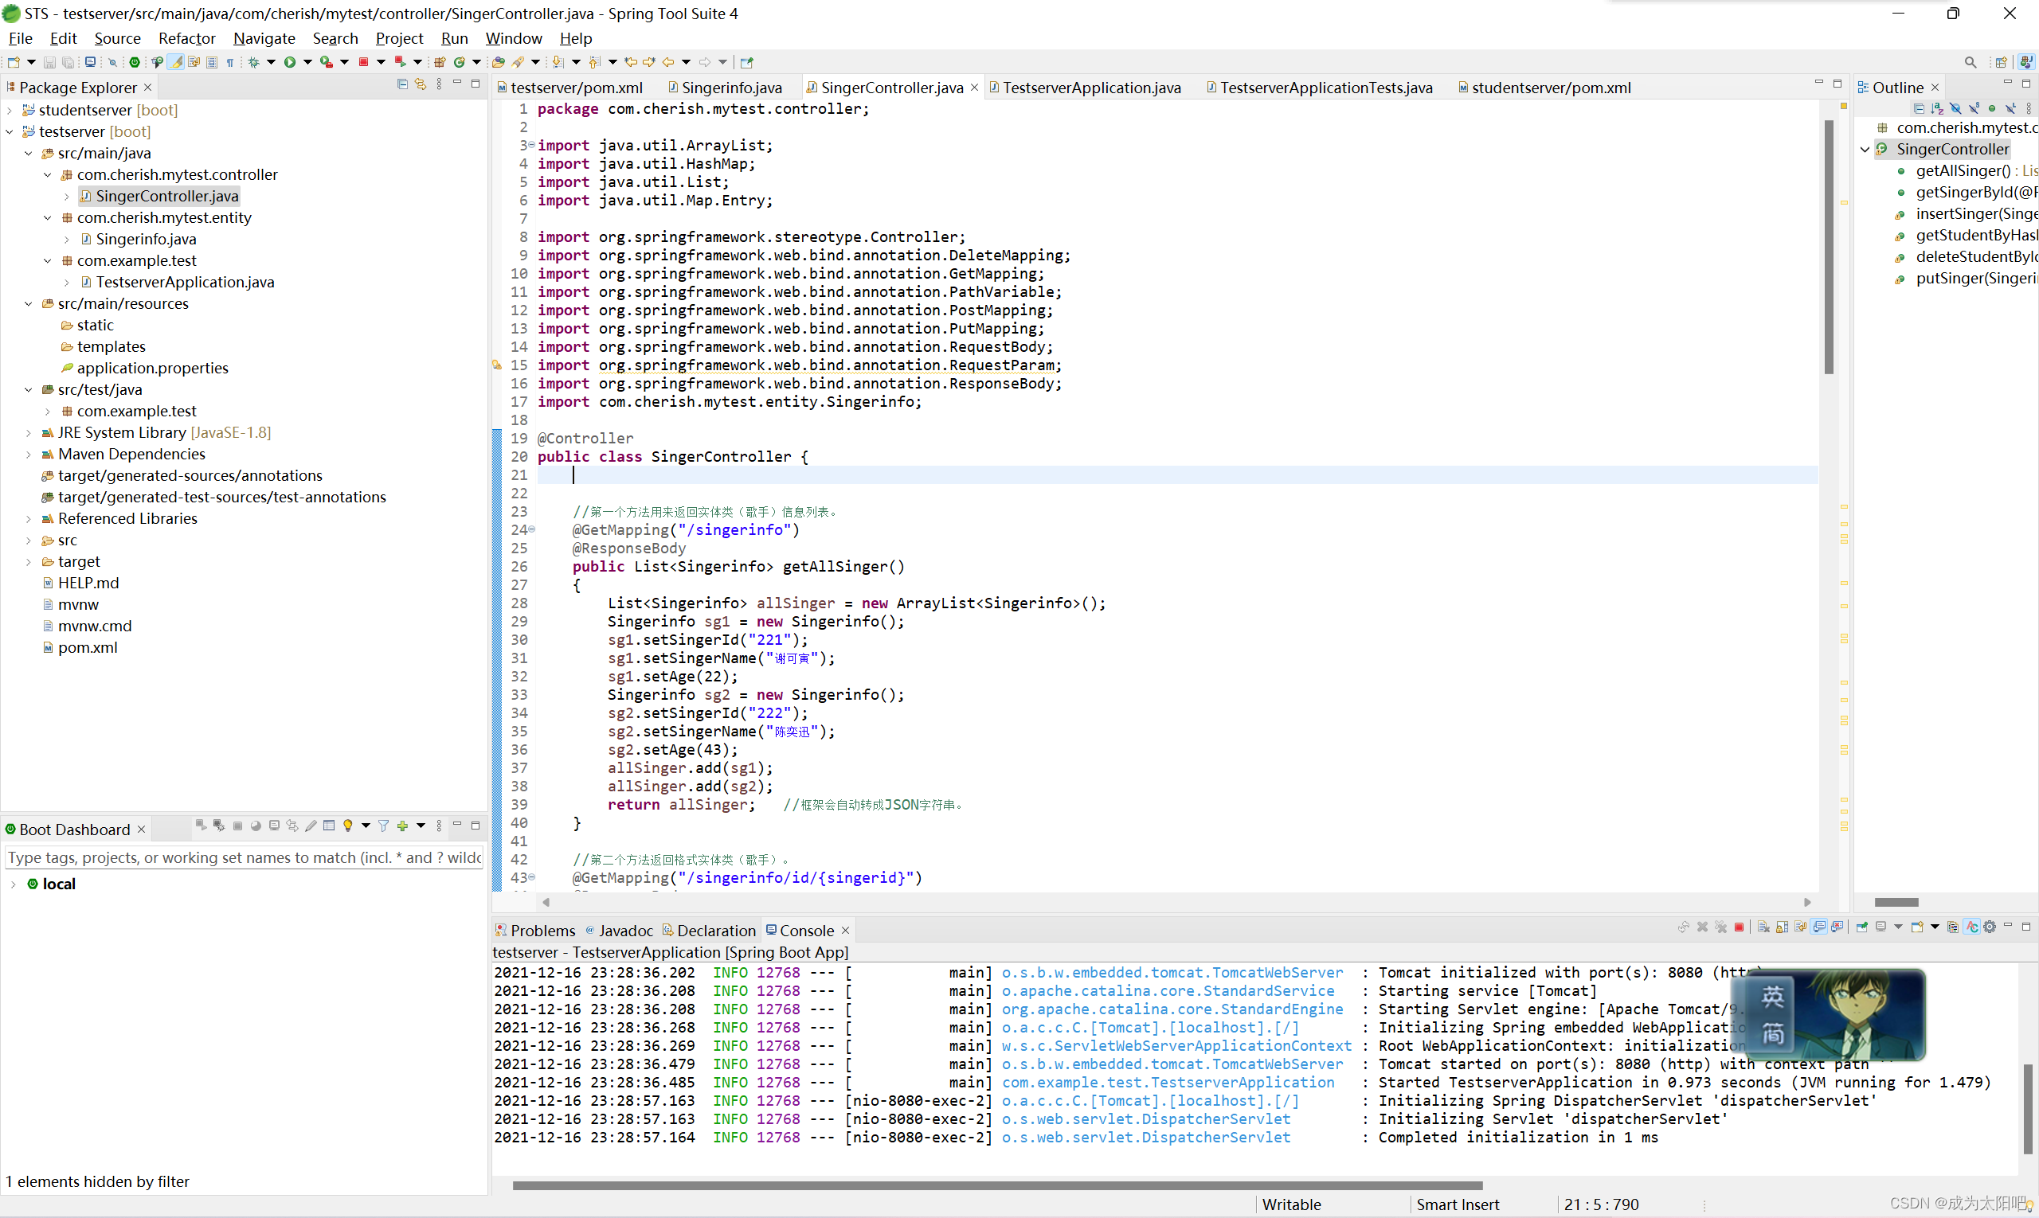
Task: Click the red Terminate button in main toolbar
Action: (x=363, y=62)
